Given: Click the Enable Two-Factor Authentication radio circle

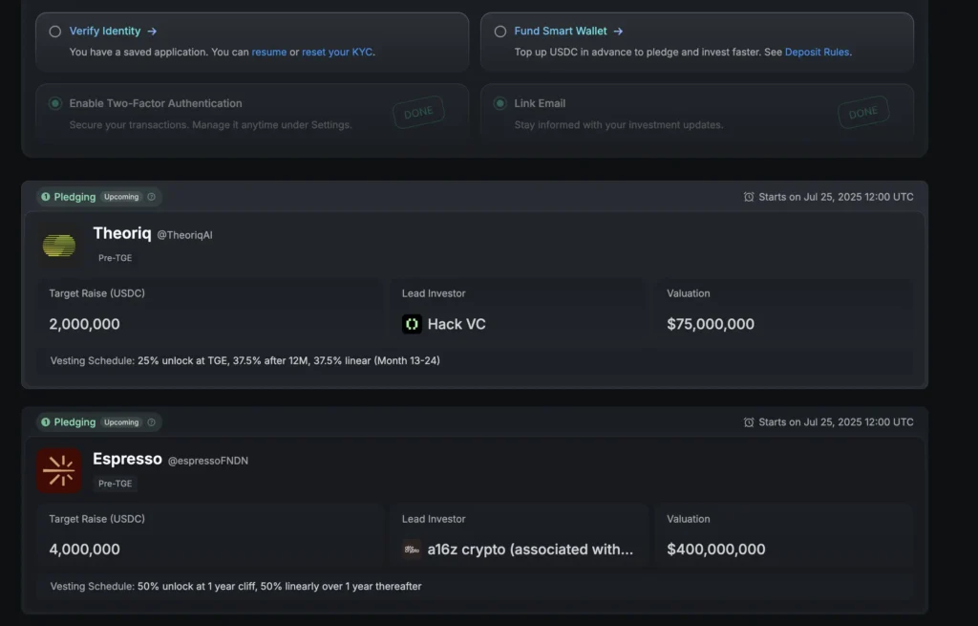Looking at the screenshot, I should click(55, 103).
